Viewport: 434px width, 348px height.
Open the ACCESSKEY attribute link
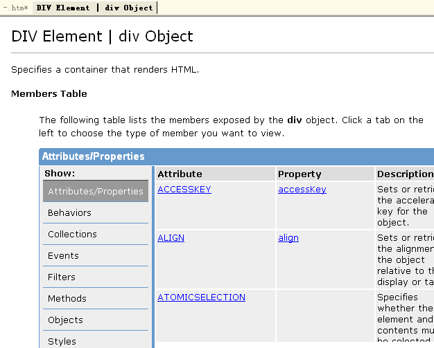[x=184, y=190]
